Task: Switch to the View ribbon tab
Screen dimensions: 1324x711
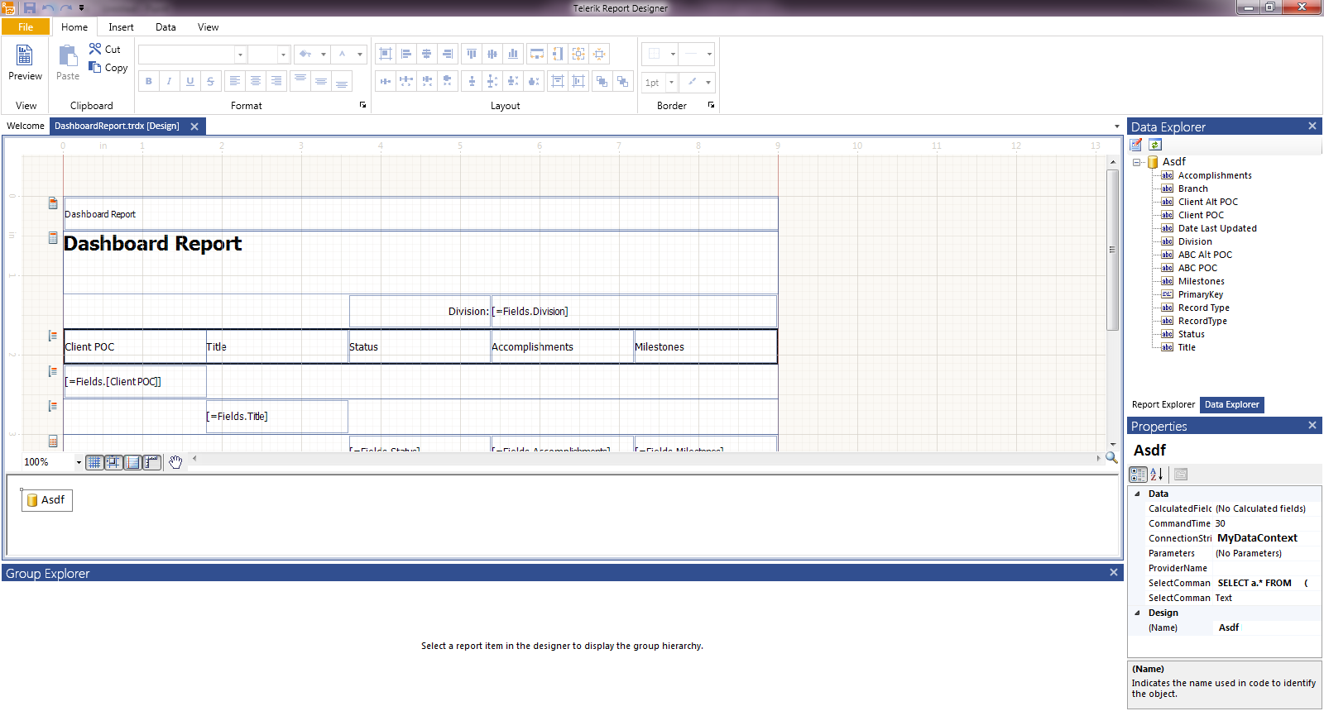Action: [208, 26]
